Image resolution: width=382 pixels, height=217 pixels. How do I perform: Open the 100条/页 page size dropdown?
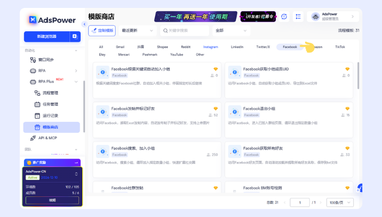click(340, 202)
